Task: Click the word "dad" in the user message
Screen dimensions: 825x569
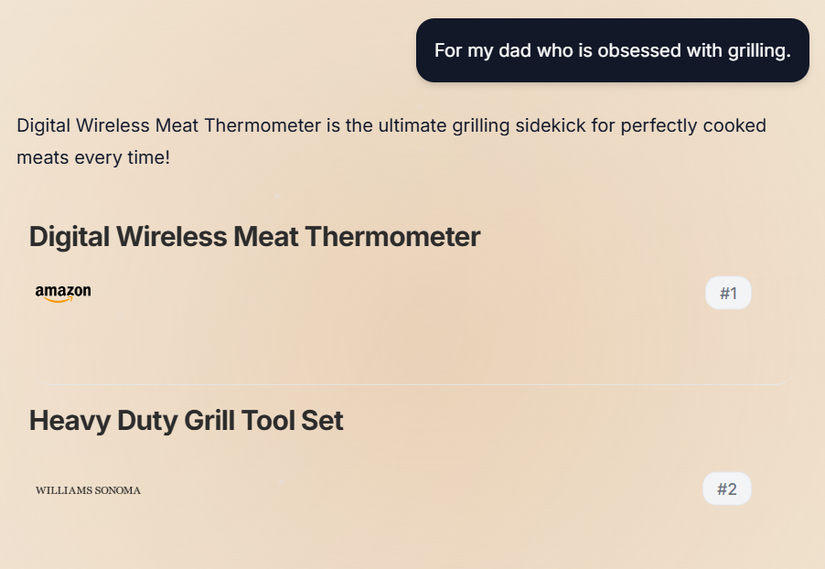Action: [515, 50]
